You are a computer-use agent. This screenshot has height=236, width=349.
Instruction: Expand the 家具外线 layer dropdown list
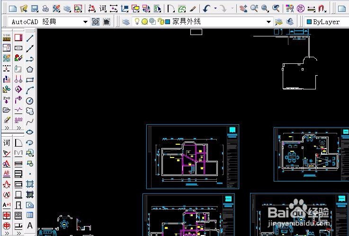pos(268,22)
